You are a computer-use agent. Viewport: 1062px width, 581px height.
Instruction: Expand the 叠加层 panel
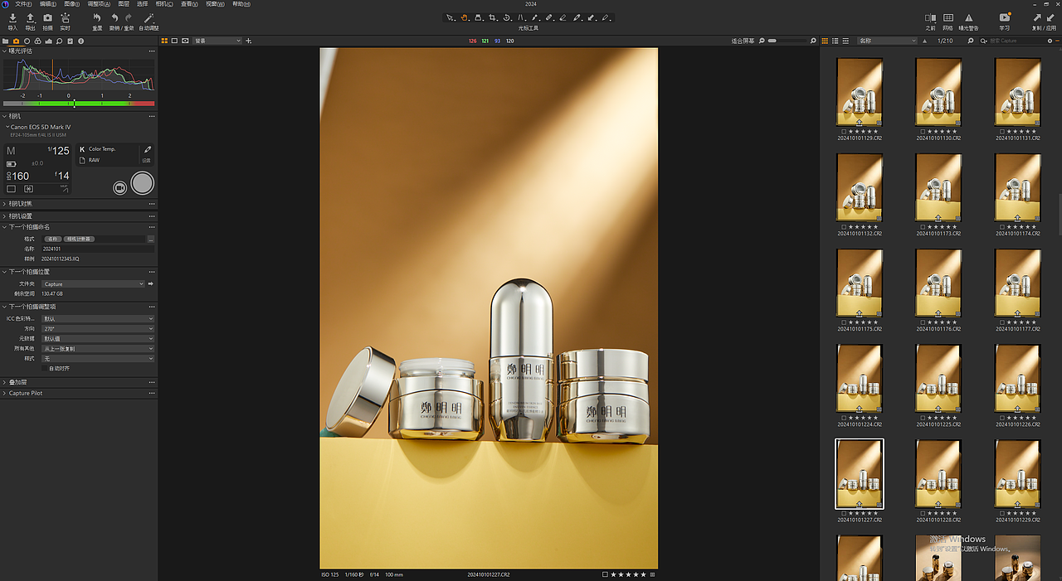pos(4,382)
